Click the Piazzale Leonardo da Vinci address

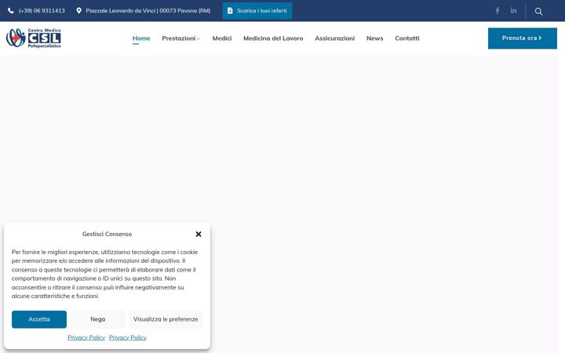click(x=148, y=11)
